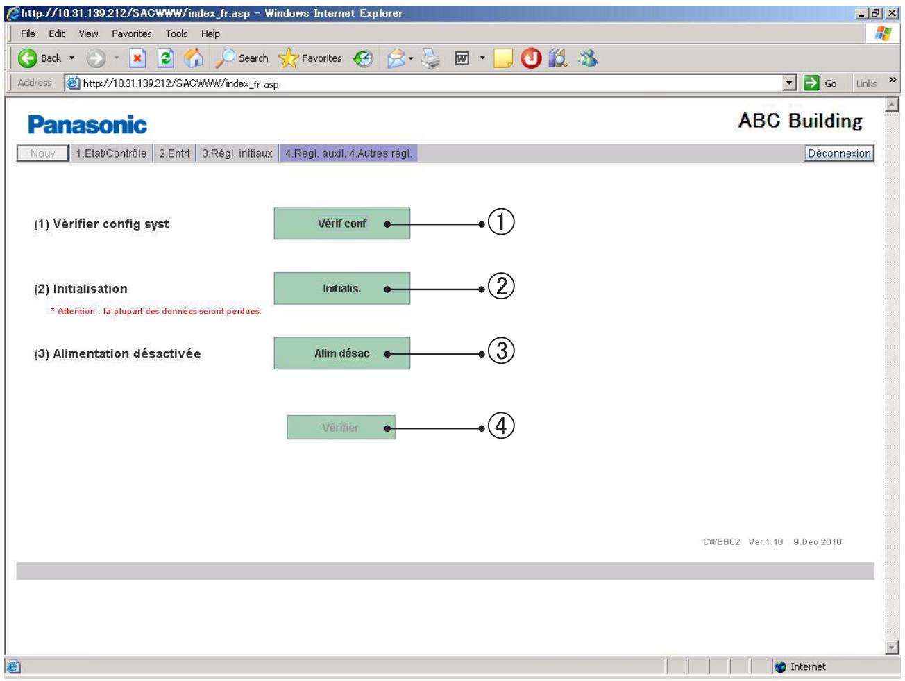Edit with the Word document icon

point(462,58)
